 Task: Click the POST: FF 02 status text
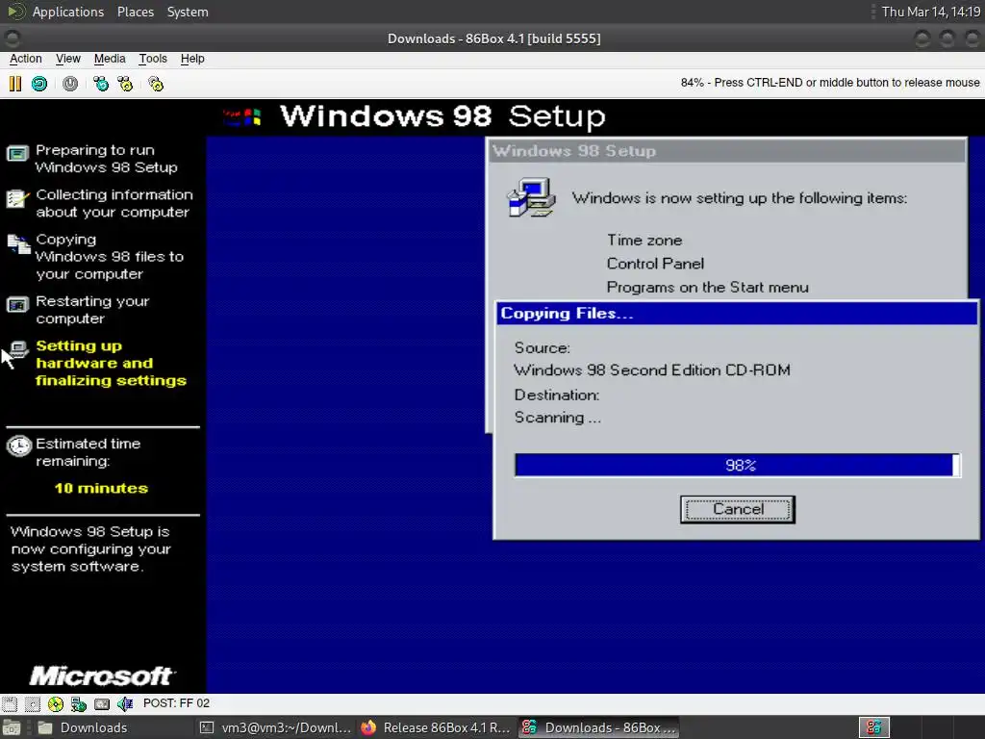point(177,703)
